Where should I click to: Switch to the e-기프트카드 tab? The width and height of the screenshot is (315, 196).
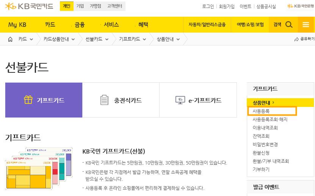pos(198,100)
